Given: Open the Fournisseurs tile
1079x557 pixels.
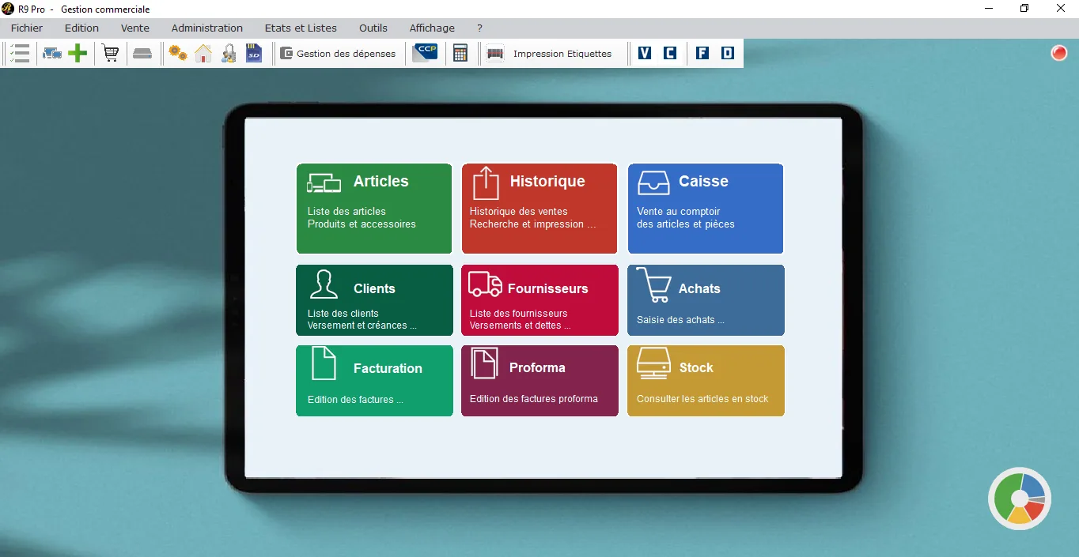Looking at the screenshot, I should 539,300.
